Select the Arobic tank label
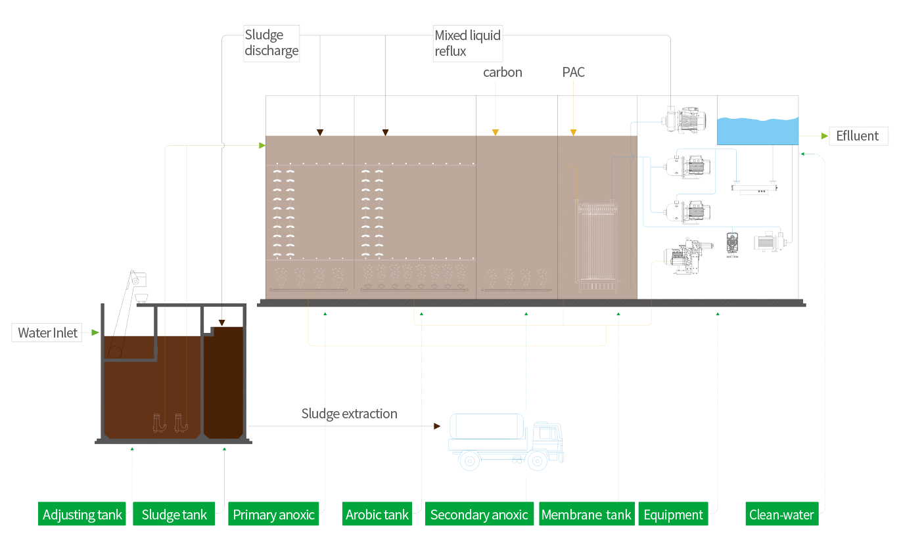This screenshot has width=901, height=549. pyautogui.click(x=377, y=514)
